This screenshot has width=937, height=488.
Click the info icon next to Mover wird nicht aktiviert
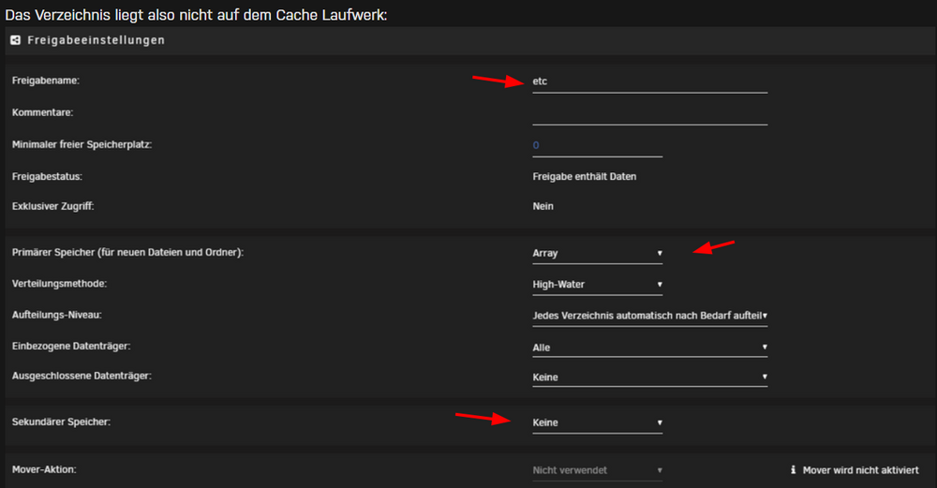pyautogui.click(x=793, y=470)
